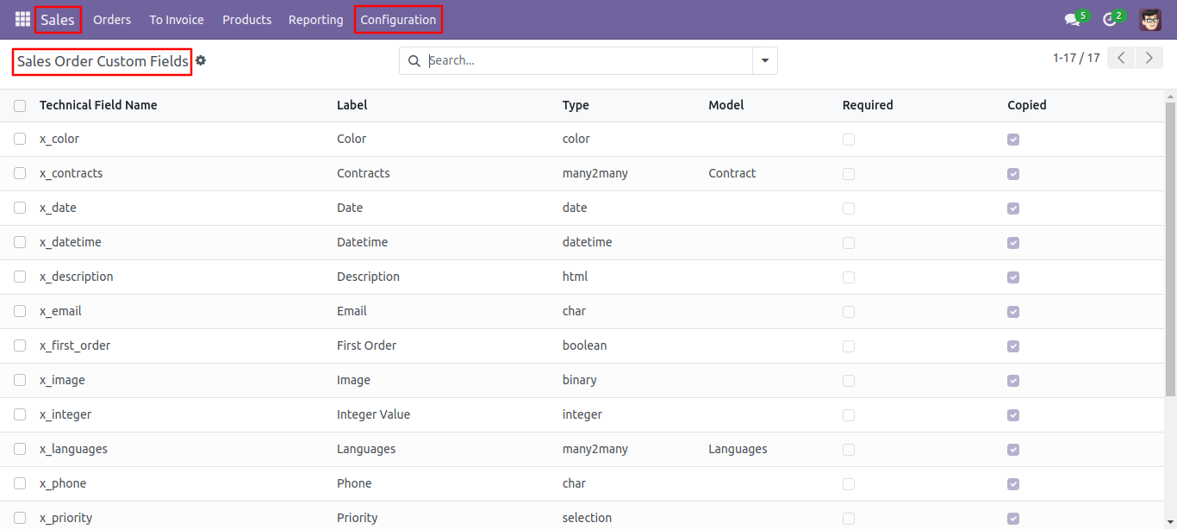Open the x_date field row
Screen dimensions: 1177x529
(x=582, y=208)
